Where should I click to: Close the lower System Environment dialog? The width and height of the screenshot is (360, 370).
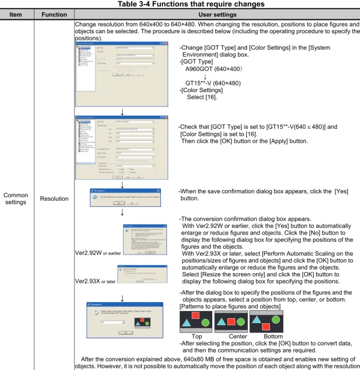click(166, 117)
